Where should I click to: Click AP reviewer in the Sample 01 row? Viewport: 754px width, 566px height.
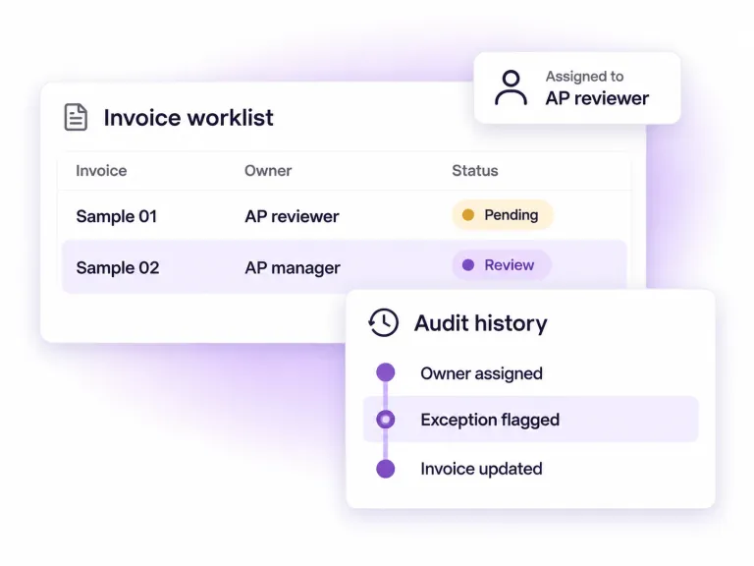pyautogui.click(x=292, y=216)
